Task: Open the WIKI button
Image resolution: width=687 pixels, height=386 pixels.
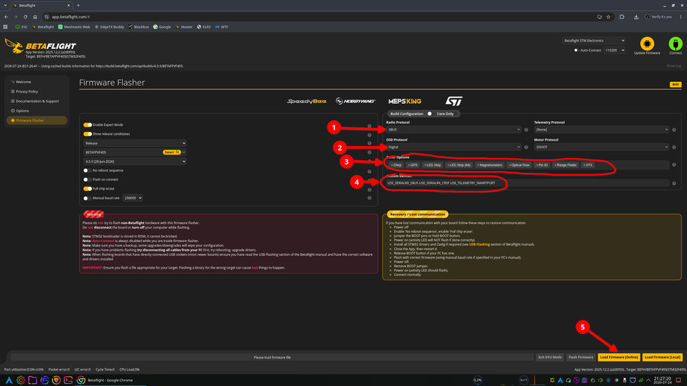Action: pos(675,84)
